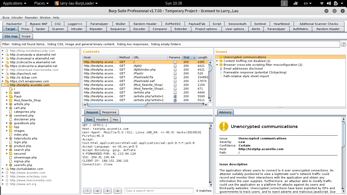347x195 pixels.
Task: Open the Intruder menu in the menu bar
Action: pos(17,18)
